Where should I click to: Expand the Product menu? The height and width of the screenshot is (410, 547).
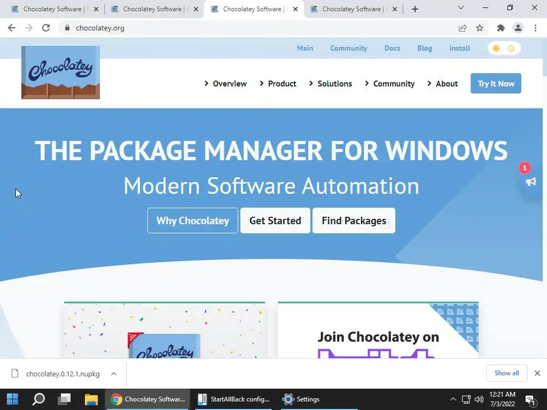click(278, 84)
